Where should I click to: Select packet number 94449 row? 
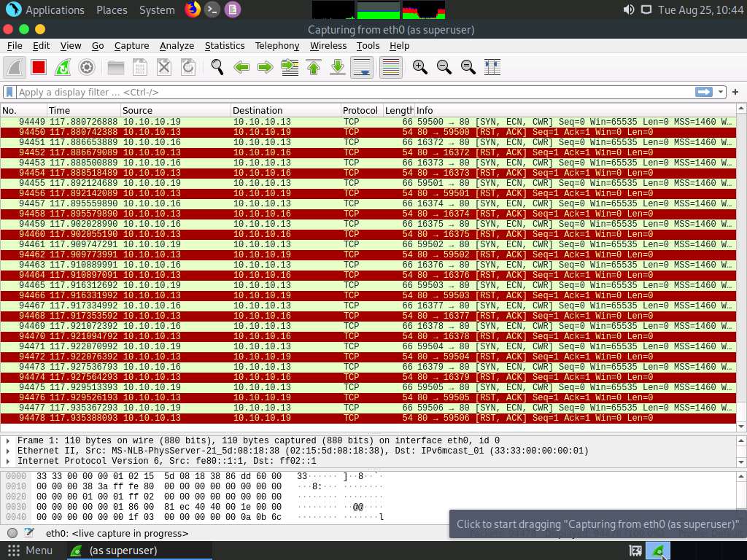coord(368,122)
